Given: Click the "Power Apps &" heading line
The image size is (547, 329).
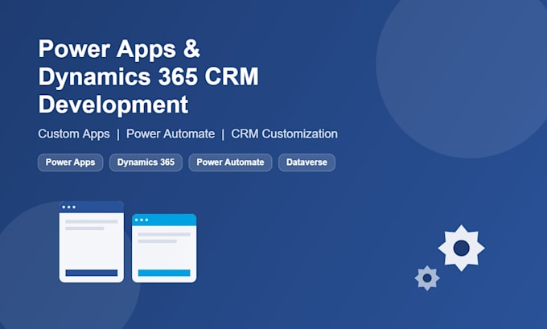Looking at the screenshot, I should tap(119, 49).
